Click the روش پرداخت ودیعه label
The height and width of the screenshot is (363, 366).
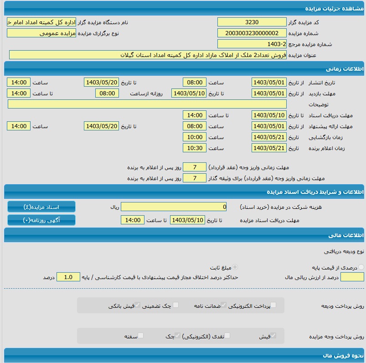(343, 306)
